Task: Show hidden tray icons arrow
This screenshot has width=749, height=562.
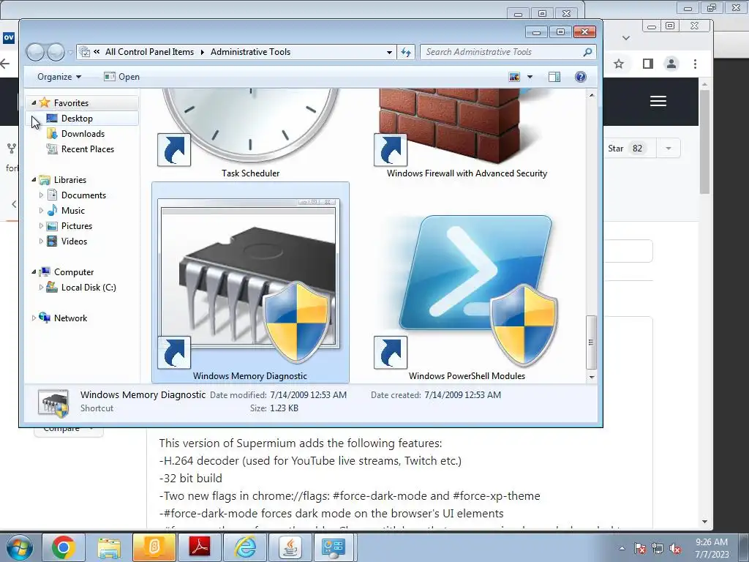Action: (622, 548)
